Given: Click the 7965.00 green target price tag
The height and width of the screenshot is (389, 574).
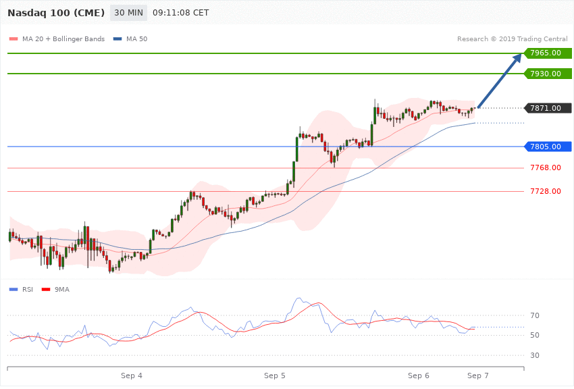Looking at the screenshot, I should coord(548,53).
